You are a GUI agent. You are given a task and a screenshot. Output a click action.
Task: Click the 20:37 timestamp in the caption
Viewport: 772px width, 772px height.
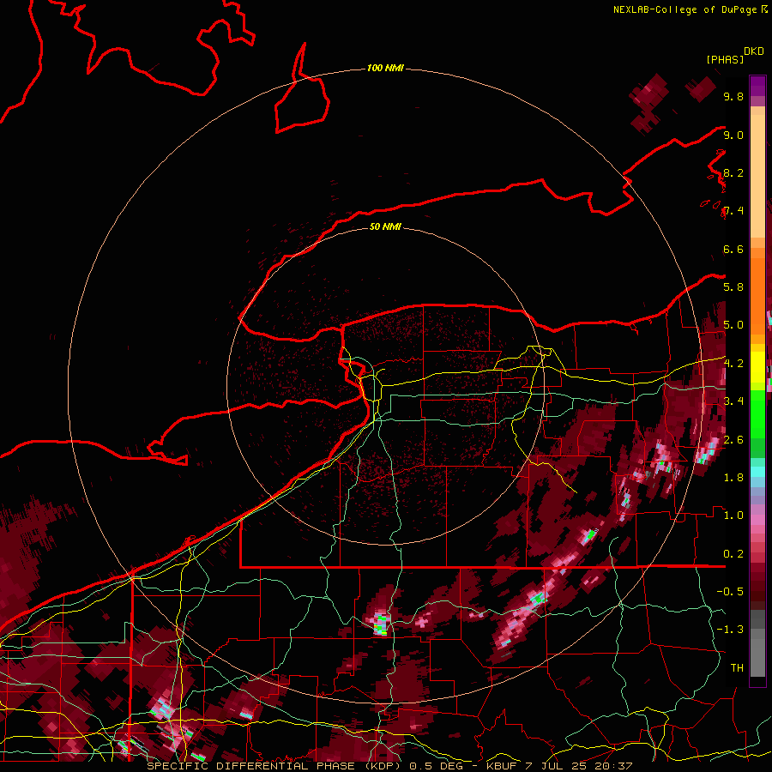click(612, 766)
